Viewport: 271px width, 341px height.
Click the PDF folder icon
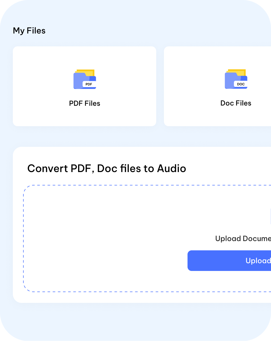point(85,79)
